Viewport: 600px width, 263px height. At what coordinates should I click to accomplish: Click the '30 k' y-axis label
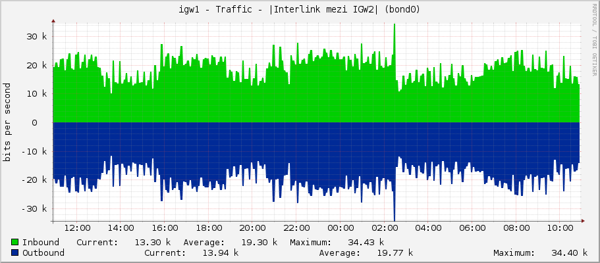(x=37, y=37)
